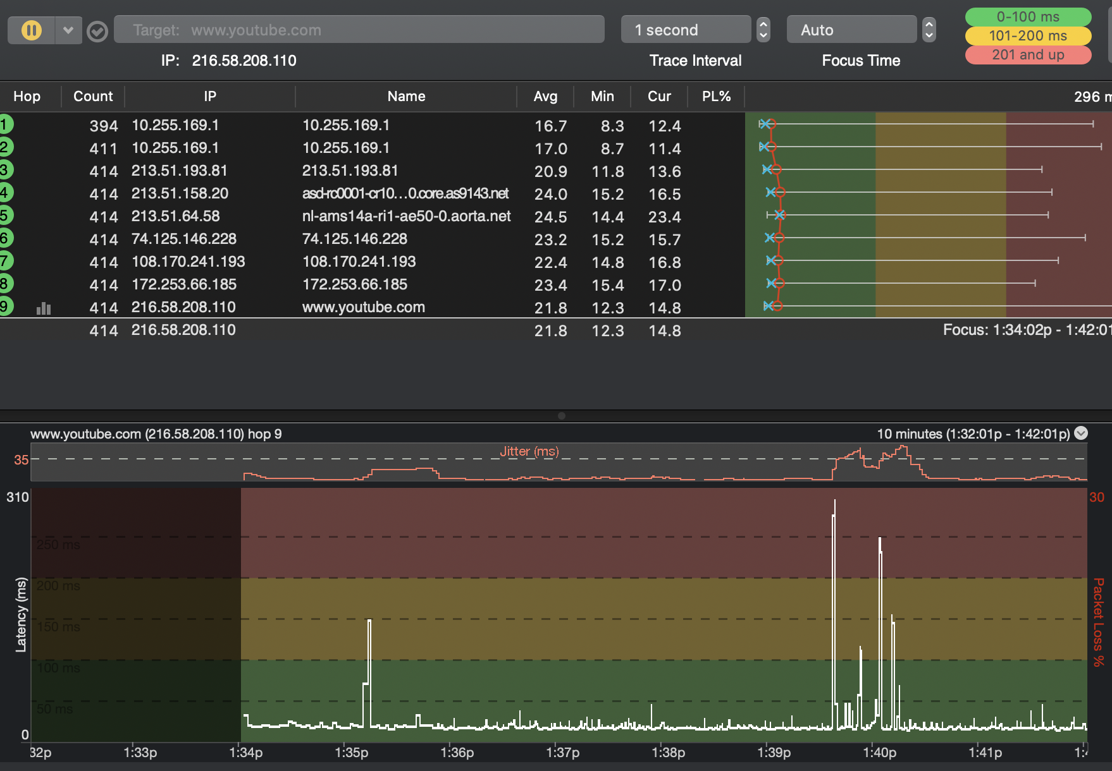
Task: Open the Trace Interval combo box
Action: click(x=686, y=30)
